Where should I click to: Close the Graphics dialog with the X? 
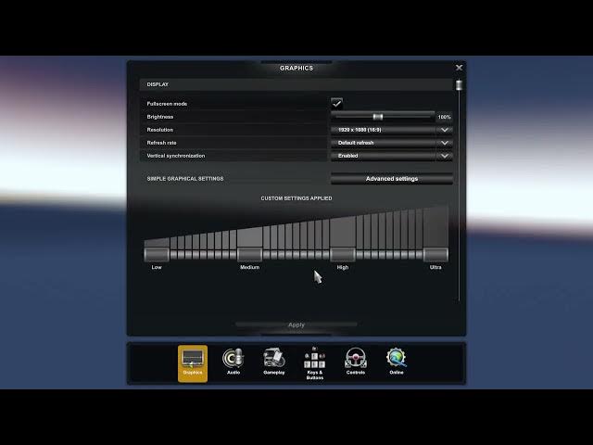coord(460,68)
